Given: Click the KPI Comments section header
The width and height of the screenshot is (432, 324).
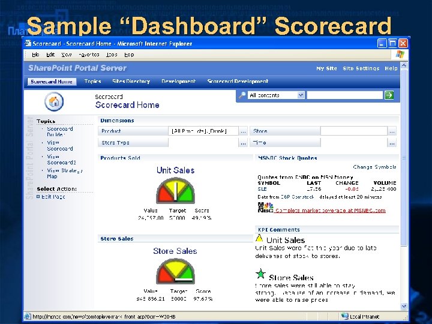Looking at the screenshot, I should [x=279, y=230].
